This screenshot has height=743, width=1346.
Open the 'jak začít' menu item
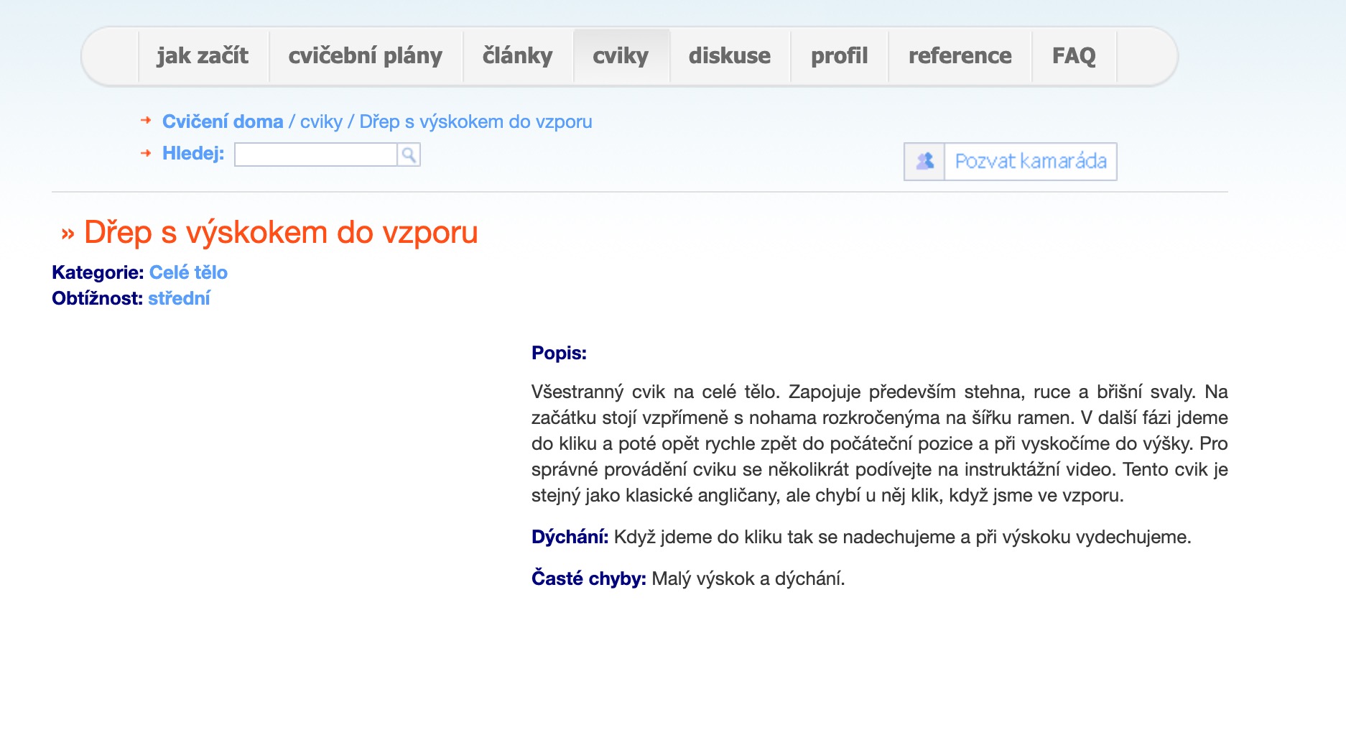203,56
